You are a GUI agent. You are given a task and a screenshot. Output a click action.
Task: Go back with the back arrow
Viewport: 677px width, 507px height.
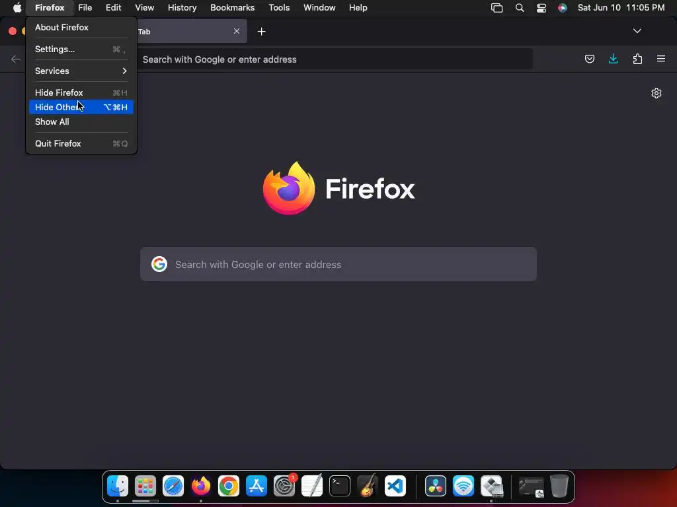click(16, 59)
